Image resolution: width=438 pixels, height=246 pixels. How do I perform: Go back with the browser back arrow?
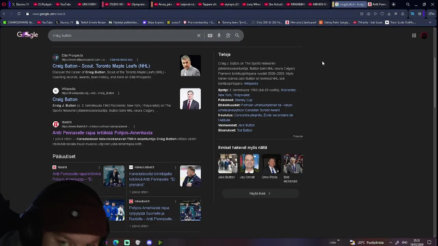[4, 14]
